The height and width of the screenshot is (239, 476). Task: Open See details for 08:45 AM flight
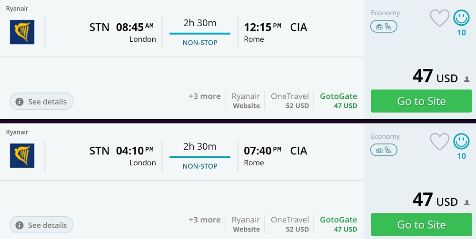41,102
